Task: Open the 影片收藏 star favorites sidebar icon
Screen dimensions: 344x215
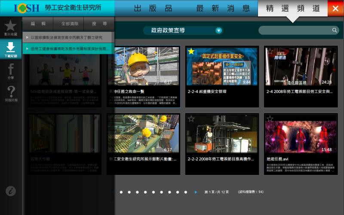Action: (x=10, y=28)
